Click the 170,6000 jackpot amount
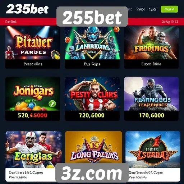Screen dimensions: 184x184 click(x=152, y=115)
